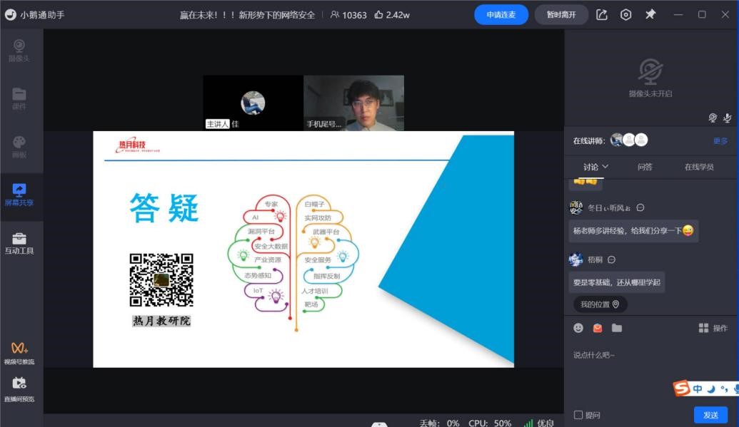The height and width of the screenshot is (427, 739).
Task: Pin the window with the pushpin icon
Action: coord(650,14)
